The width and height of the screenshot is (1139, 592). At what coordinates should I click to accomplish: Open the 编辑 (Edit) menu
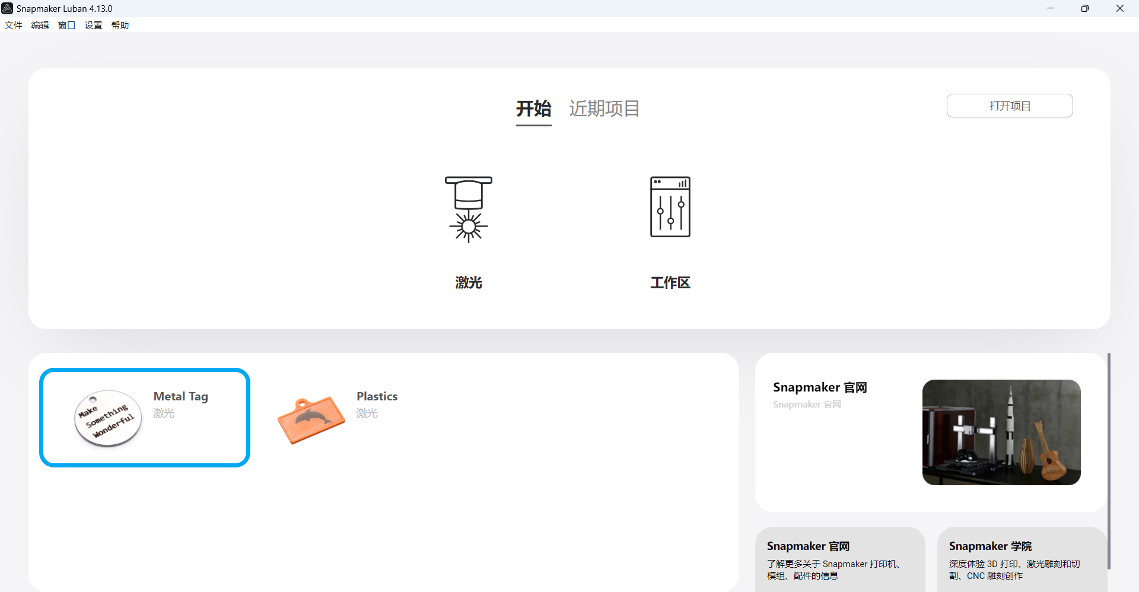pyautogui.click(x=40, y=25)
